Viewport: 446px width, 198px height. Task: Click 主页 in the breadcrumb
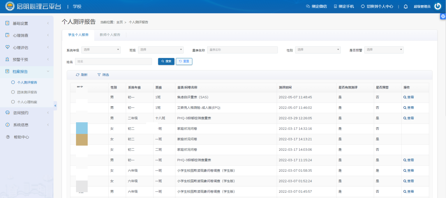click(119, 22)
